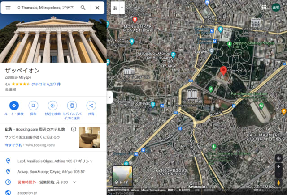Open the Google apps grid icon
This screenshot has height=195, width=287.
pyautogui.click(x=264, y=8)
